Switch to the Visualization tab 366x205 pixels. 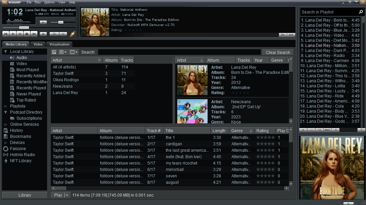59,45
